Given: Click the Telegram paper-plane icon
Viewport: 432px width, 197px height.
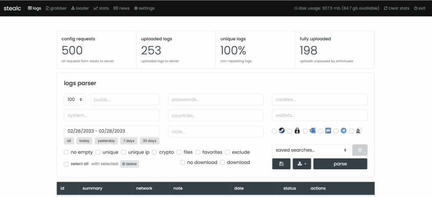Looking at the screenshot, I should point(343,131).
